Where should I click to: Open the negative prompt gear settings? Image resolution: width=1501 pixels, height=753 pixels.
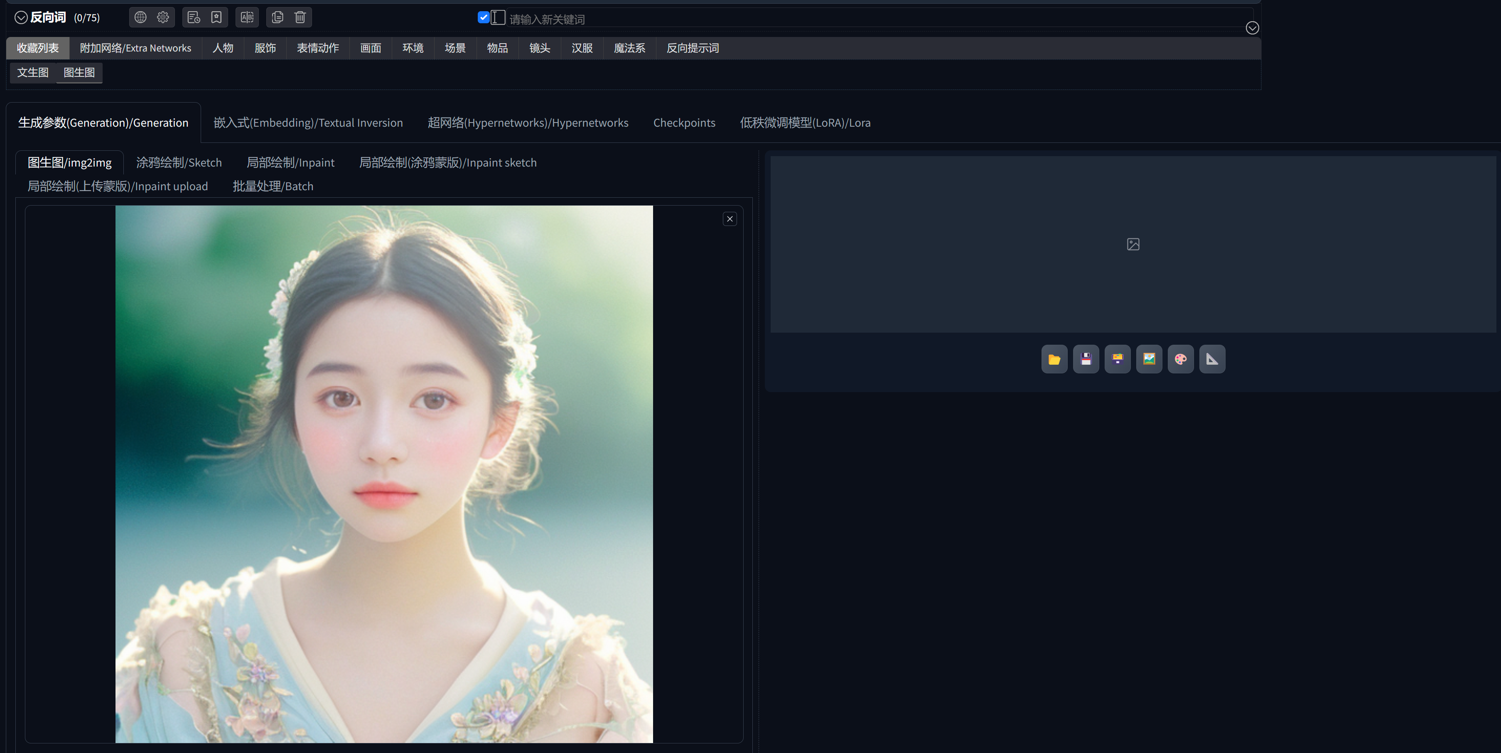pyautogui.click(x=163, y=17)
